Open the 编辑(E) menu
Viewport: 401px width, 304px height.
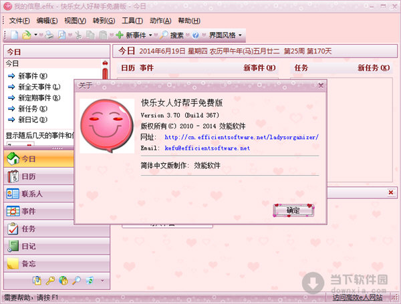click(x=47, y=21)
